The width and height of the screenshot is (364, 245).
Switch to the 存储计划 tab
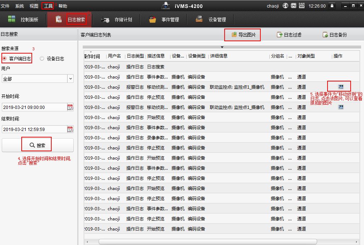(x=116, y=20)
